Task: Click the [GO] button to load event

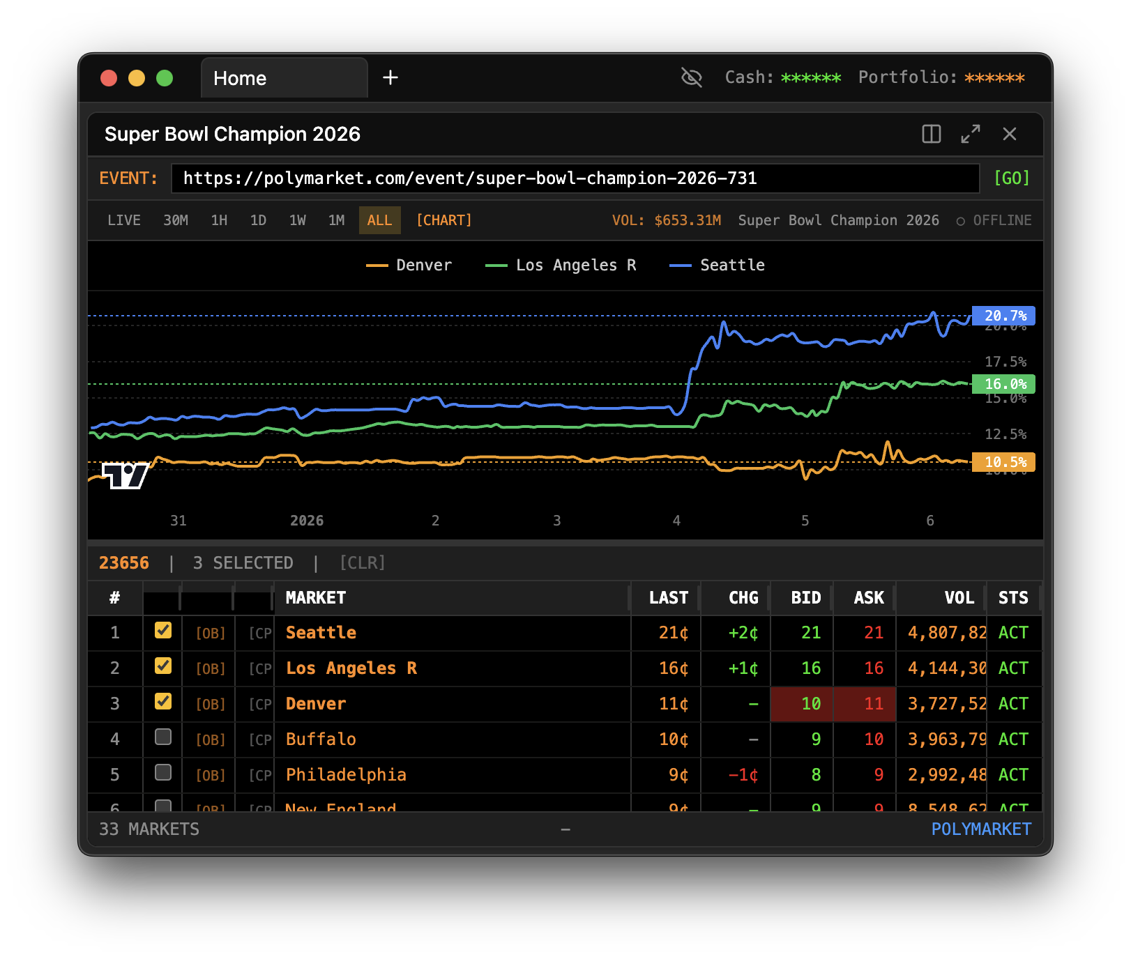Action: 1012,178
